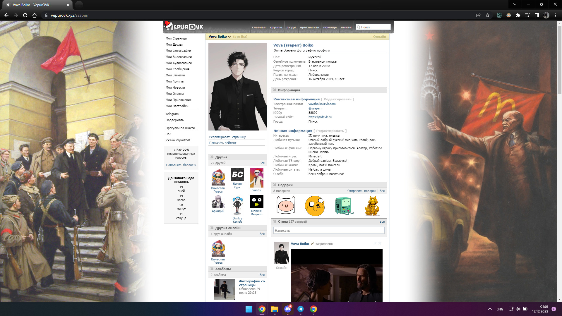Reload the page with browser refresh icon
562x316 pixels.
tap(25, 15)
